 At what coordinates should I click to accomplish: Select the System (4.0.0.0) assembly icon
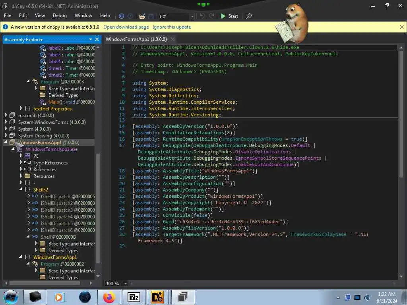click(12, 129)
